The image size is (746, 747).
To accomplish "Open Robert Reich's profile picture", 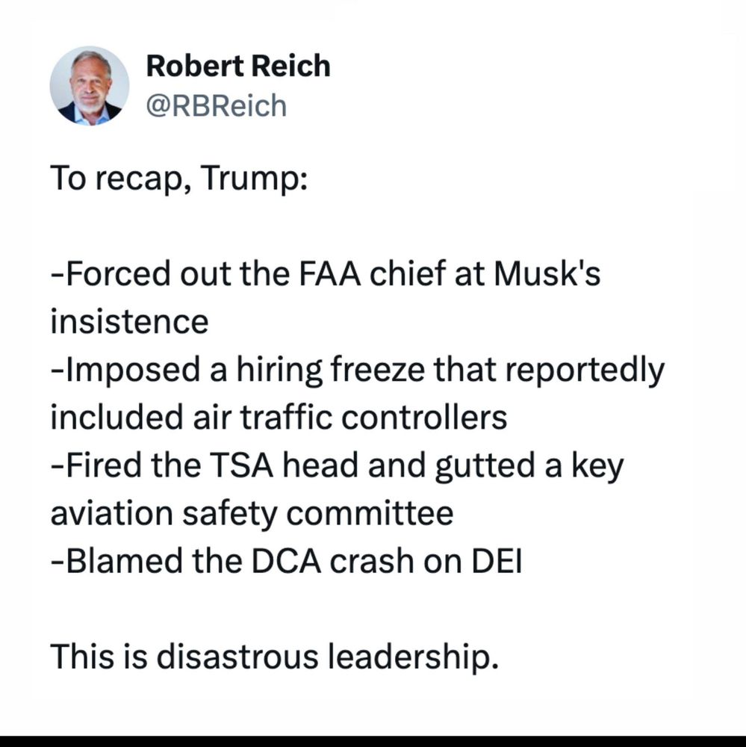I will point(90,86).
